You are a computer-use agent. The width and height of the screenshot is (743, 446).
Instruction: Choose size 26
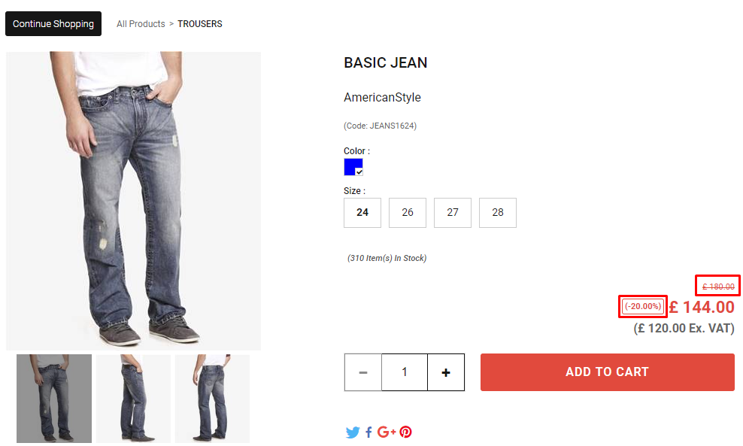coord(408,213)
